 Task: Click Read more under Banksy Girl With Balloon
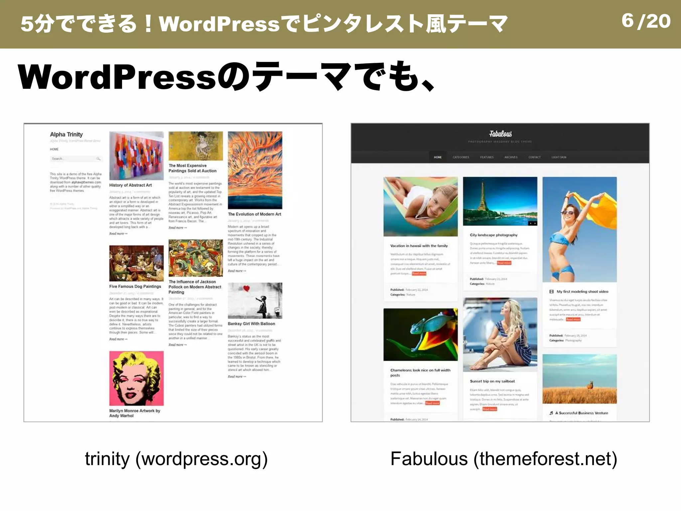point(237,377)
